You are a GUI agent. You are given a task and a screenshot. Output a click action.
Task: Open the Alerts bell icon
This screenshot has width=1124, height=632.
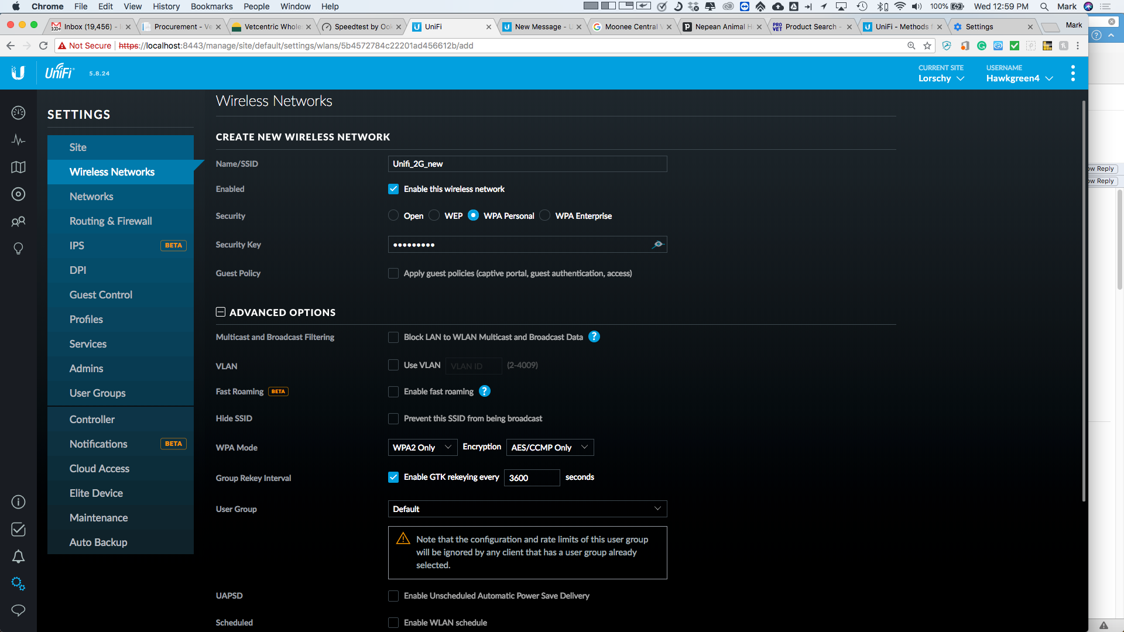point(18,557)
